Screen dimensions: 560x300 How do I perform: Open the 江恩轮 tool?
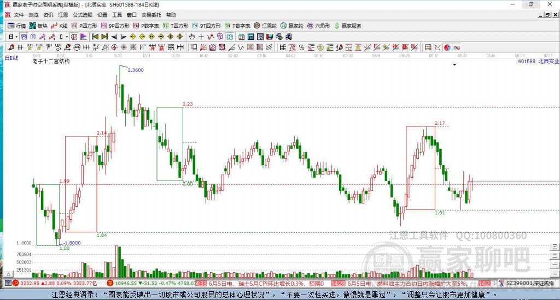(265, 26)
